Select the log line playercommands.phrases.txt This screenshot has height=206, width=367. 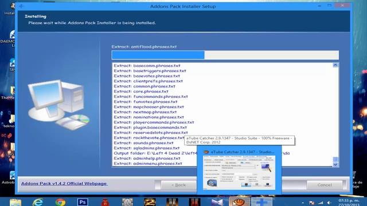pos(154,122)
